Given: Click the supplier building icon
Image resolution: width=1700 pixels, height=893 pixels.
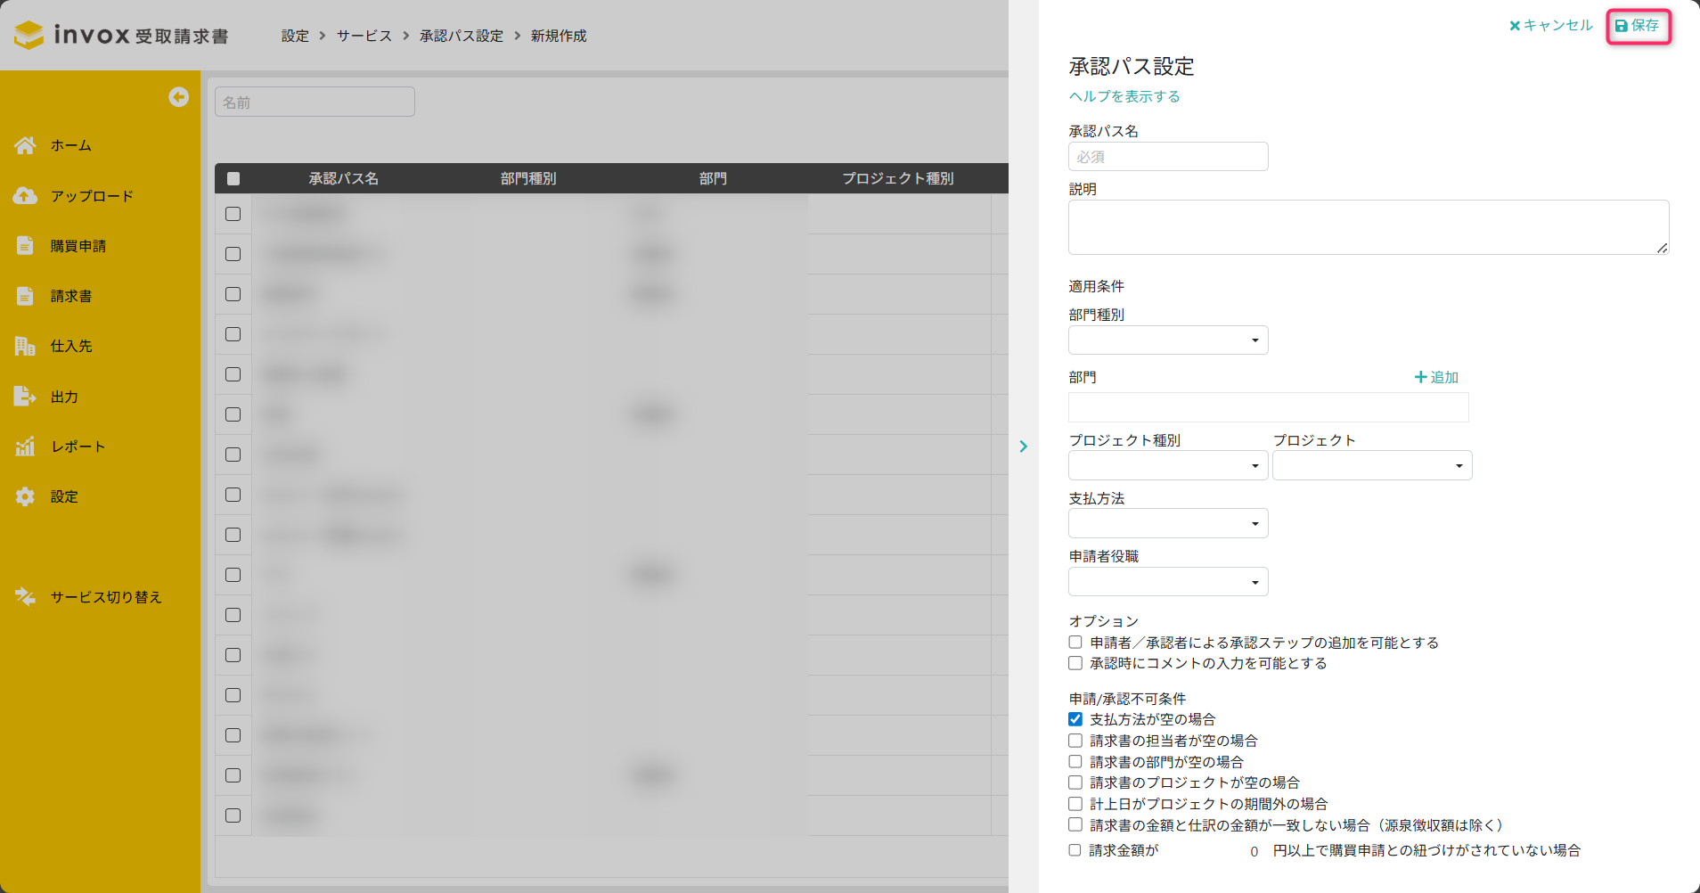Looking at the screenshot, I should pos(25,346).
